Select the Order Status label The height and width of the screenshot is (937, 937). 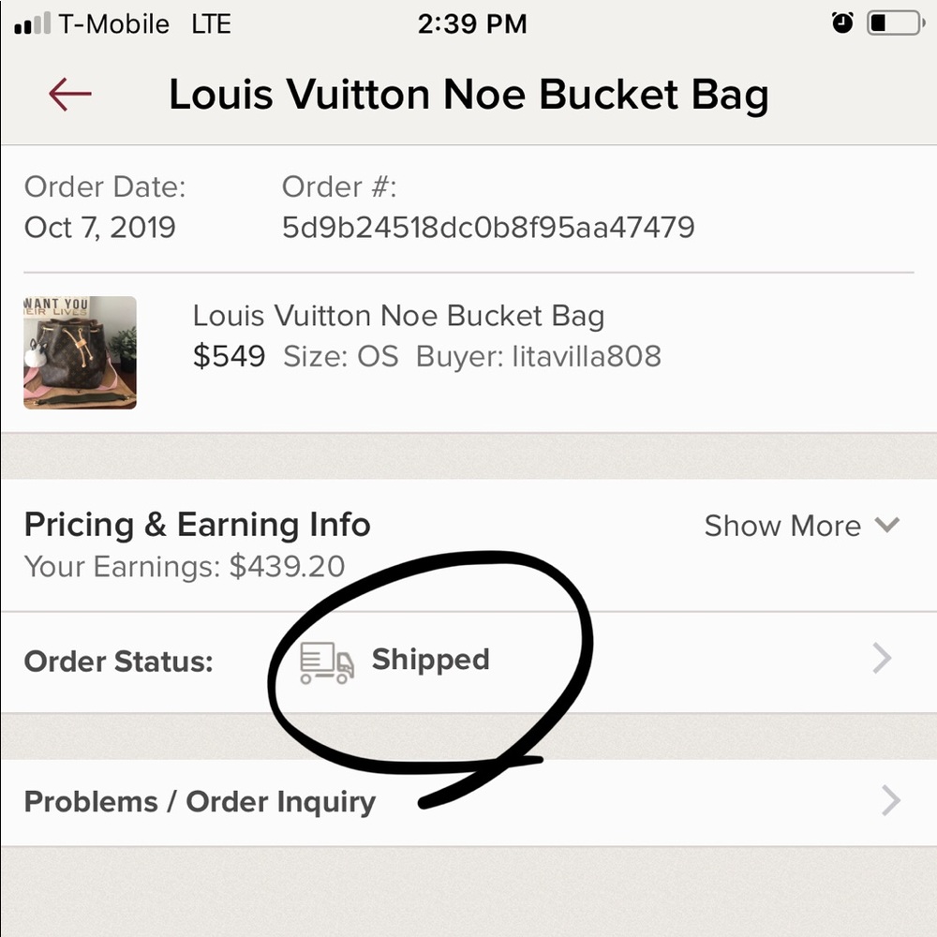click(x=119, y=662)
